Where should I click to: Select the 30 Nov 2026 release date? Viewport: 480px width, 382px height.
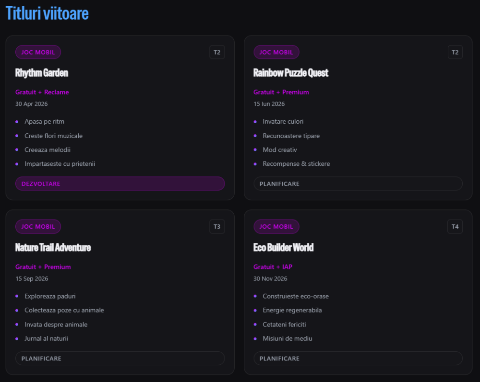click(x=270, y=278)
